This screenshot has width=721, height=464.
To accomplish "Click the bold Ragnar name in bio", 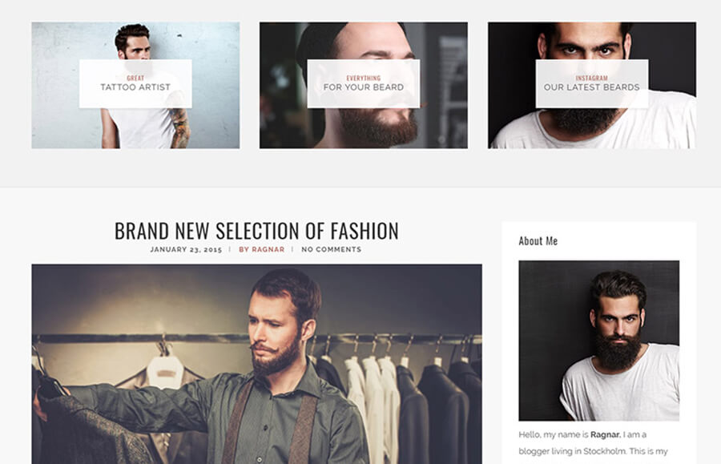I will [605, 434].
